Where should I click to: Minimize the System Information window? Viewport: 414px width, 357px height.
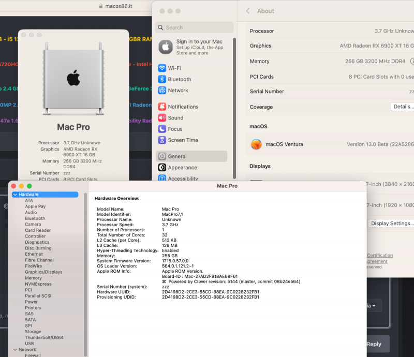pyautogui.click(x=21, y=186)
